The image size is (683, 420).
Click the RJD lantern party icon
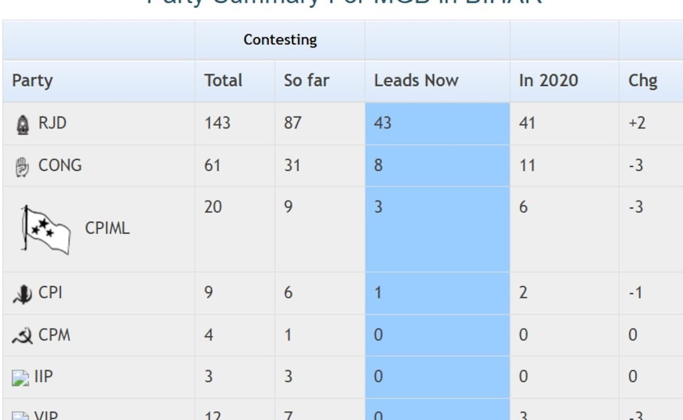[x=22, y=124]
